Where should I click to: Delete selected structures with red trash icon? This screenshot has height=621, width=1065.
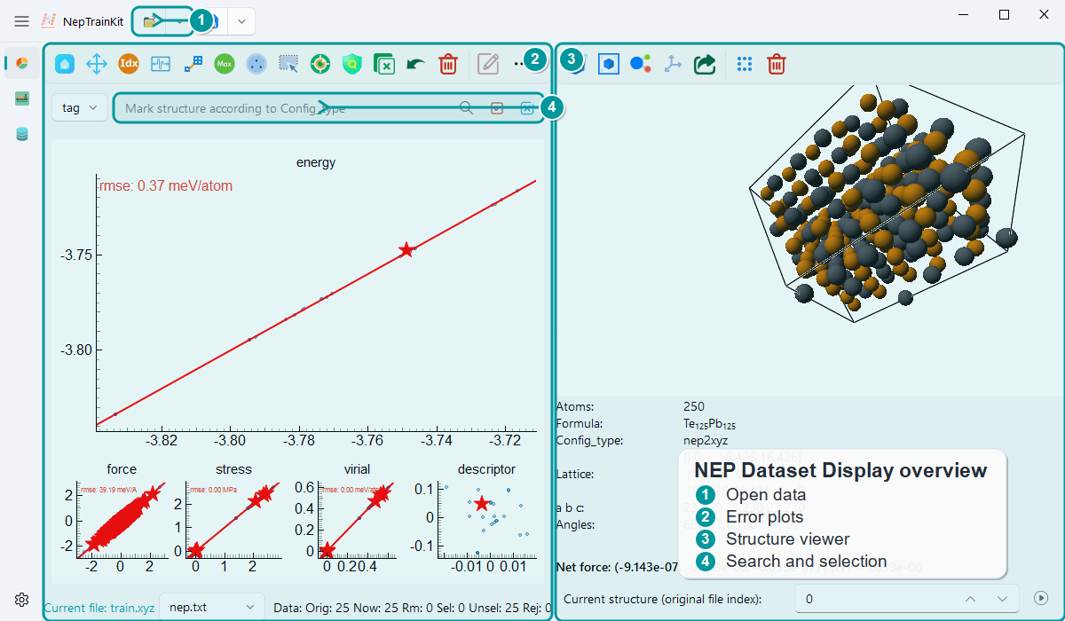coord(448,64)
